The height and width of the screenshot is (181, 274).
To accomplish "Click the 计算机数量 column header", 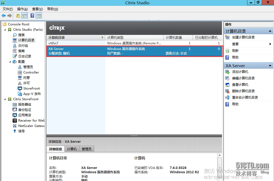I will [x=178, y=38].
